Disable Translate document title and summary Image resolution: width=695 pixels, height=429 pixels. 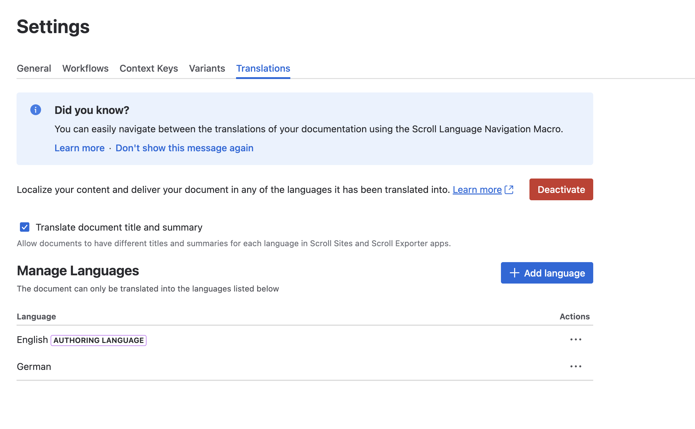[25, 227]
